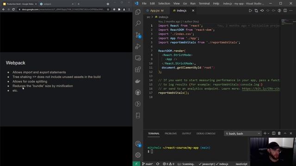Click the remote window green status item
The height and width of the screenshot is (166, 296).
[x=136, y=164]
